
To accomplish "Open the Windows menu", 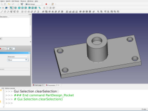I will (x=30, y=1).
